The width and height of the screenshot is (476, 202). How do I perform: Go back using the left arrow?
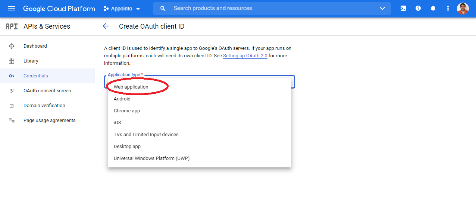coord(106,26)
